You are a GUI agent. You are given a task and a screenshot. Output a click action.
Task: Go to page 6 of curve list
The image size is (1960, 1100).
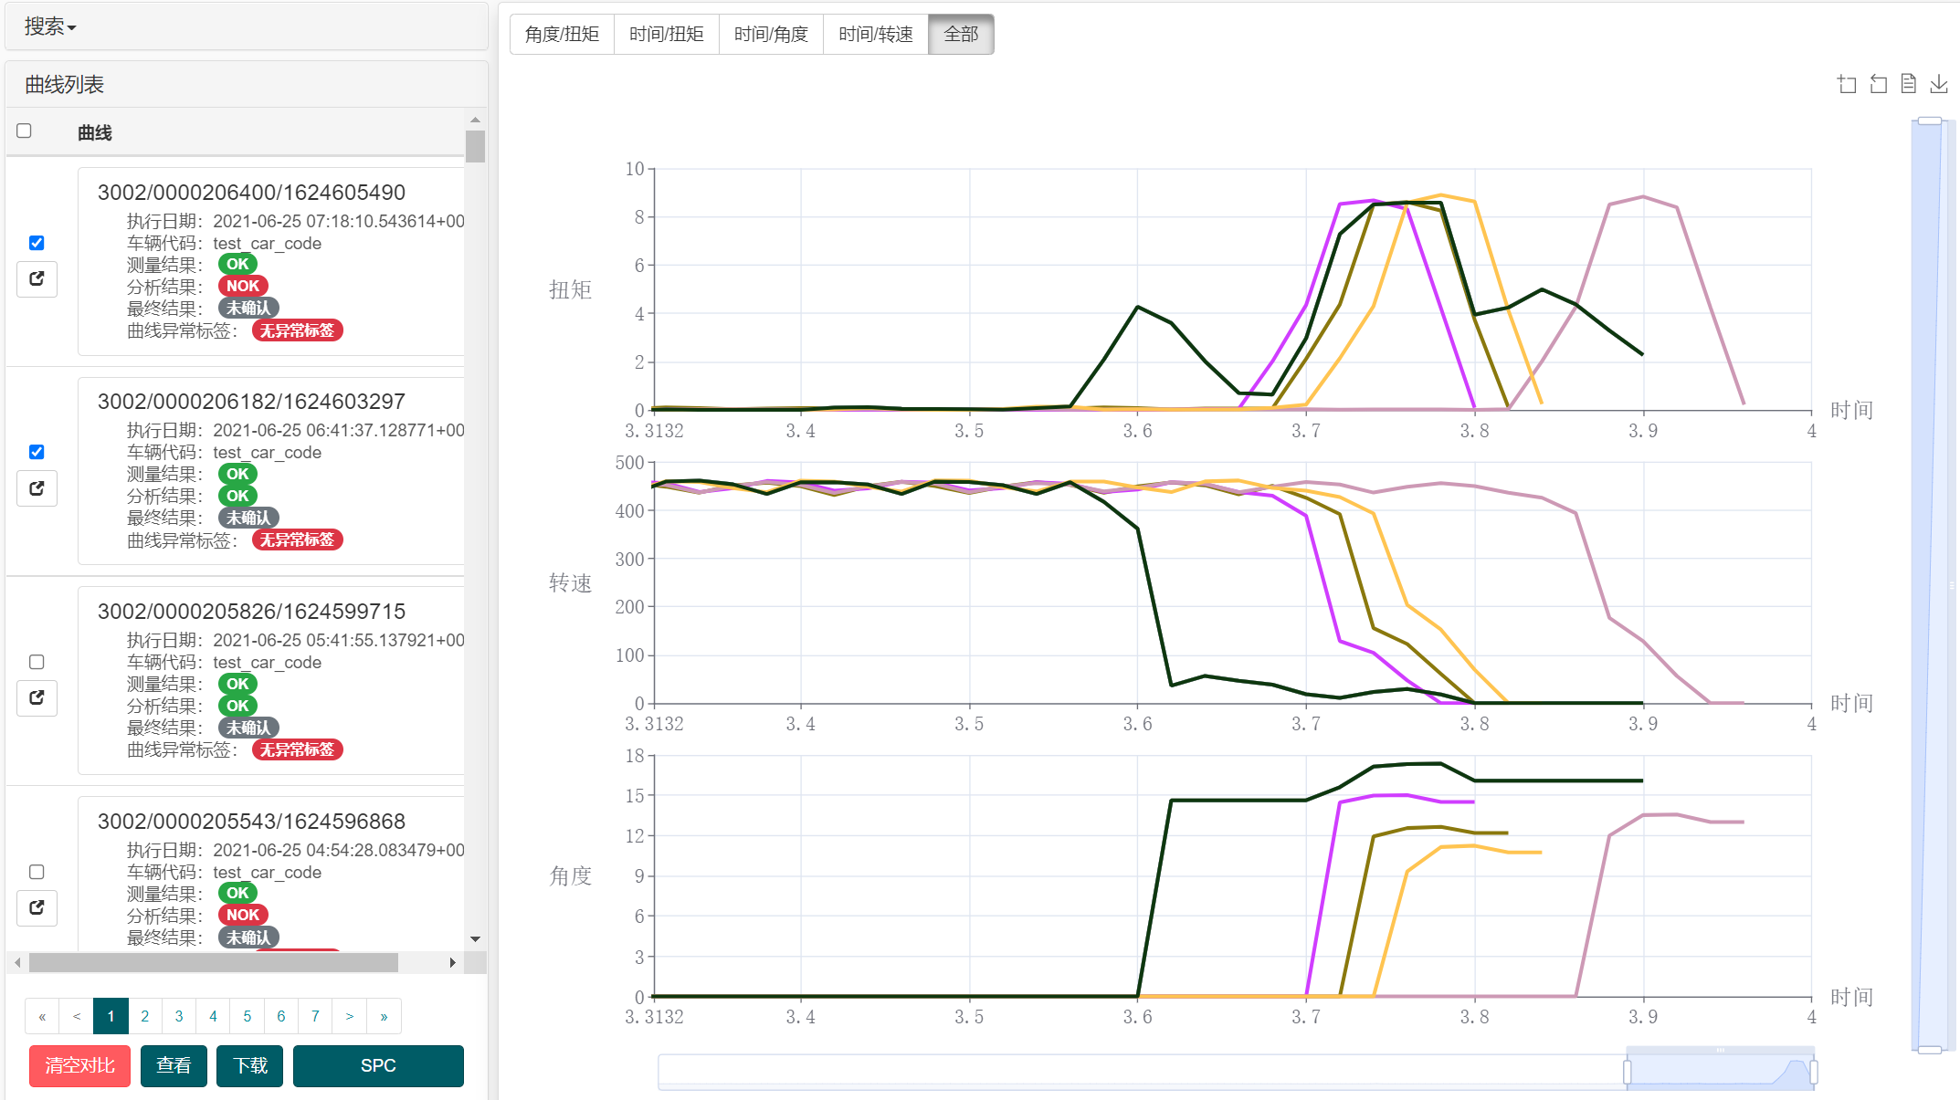click(x=281, y=1016)
